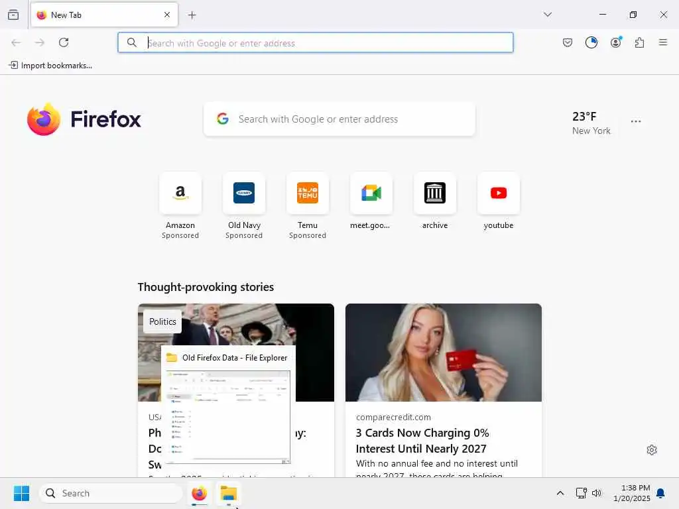The width and height of the screenshot is (679, 509).
Task: Go forward with the forward arrow
Action: point(40,42)
